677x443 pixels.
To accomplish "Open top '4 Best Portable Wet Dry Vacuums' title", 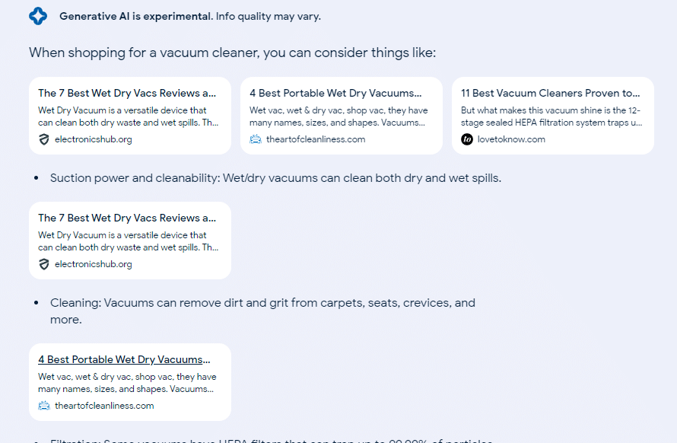I will coord(335,93).
